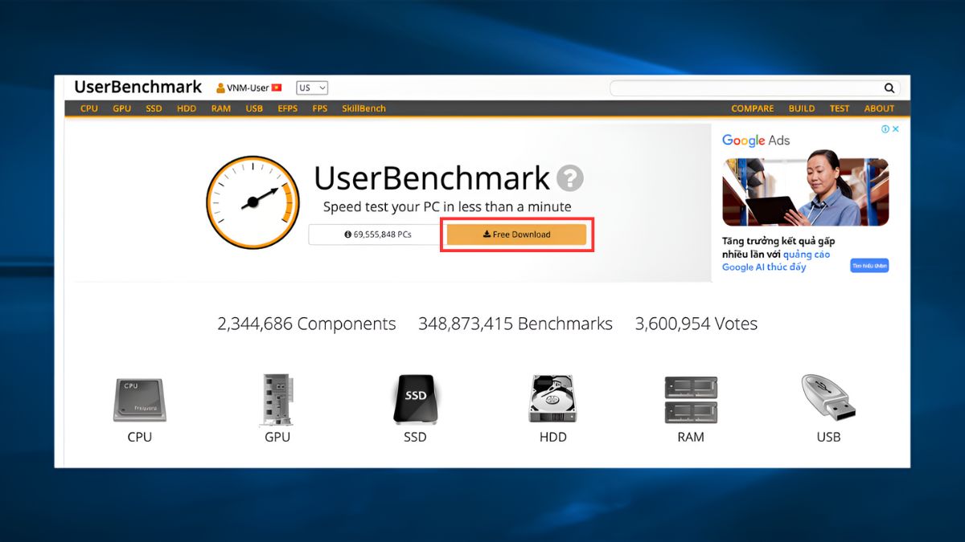This screenshot has height=542, width=965.
Task: Click the large UserBenchmark heading
Action: [x=432, y=177]
